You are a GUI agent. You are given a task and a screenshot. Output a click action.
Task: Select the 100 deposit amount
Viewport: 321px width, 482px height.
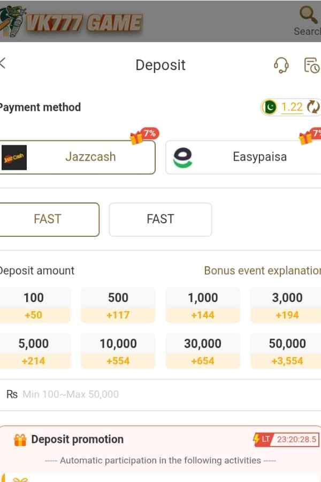point(34,306)
